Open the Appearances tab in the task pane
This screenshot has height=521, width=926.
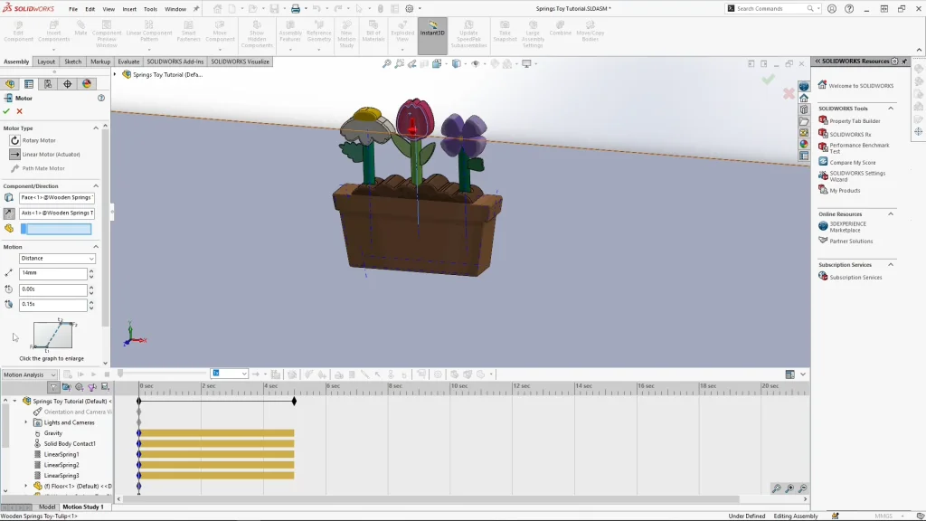[x=804, y=144]
